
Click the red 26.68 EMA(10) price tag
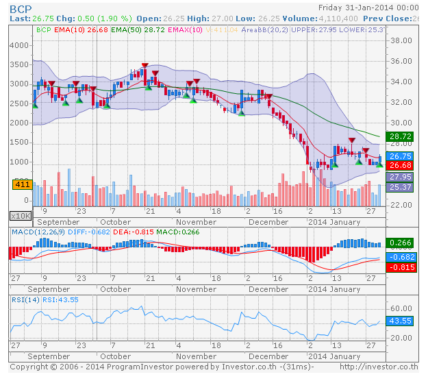[400, 165]
